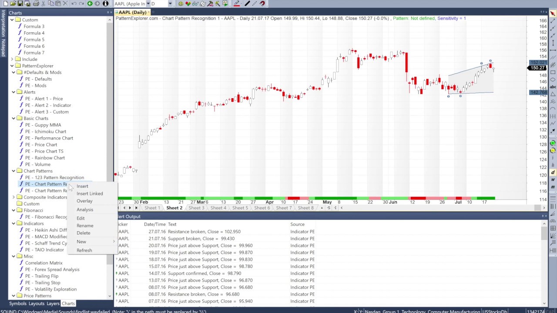Switch to daily 'd' interval button

553,172
